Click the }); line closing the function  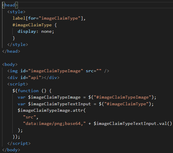16,137
